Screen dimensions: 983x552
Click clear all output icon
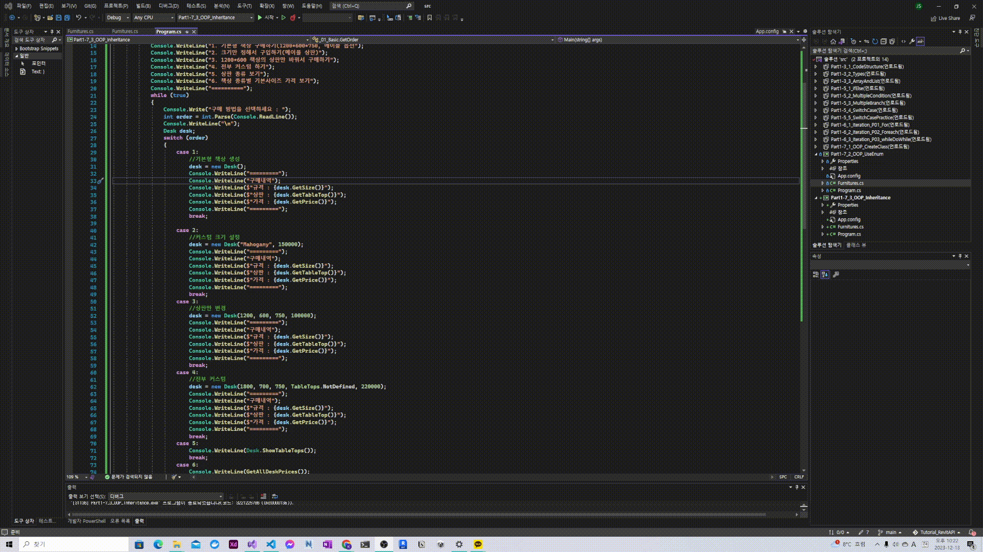(x=263, y=496)
